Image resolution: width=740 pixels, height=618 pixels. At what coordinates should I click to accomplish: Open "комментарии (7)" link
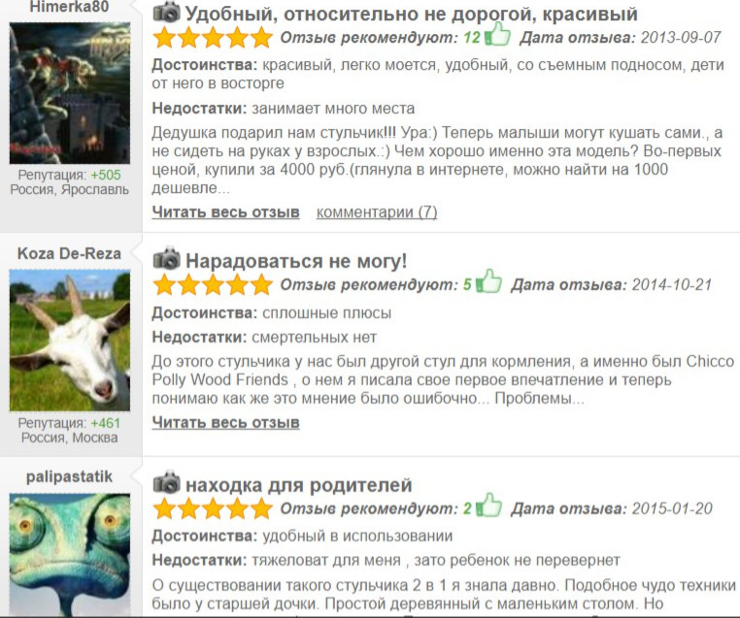coord(377,212)
